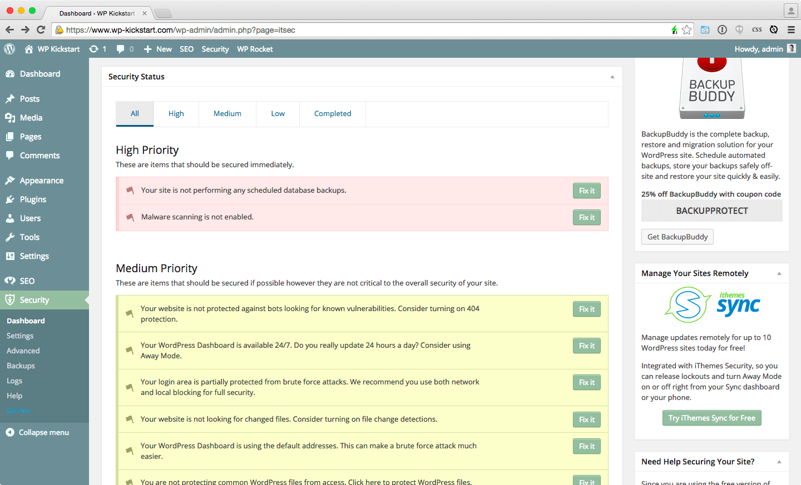Click the plus New icon
Screen dimensions: 801x485
[x=147, y=49]
